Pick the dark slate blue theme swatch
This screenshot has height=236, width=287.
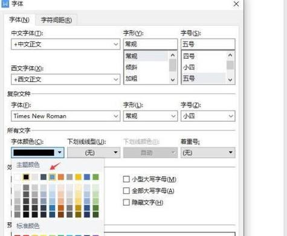coord(44,177)
